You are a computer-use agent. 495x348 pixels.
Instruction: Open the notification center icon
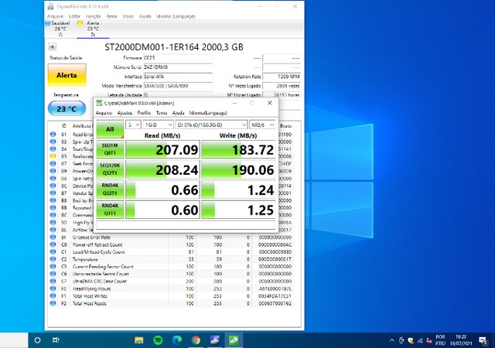coord(483,340)
